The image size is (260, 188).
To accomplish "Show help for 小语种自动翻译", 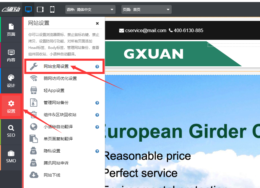I will pyautogui.click(x=97, y=127).
